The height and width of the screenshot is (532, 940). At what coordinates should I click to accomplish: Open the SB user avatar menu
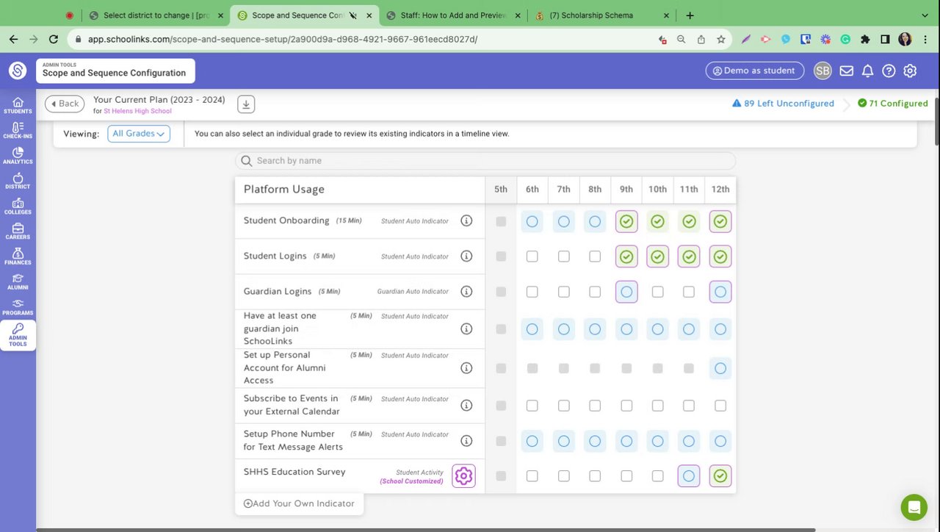pos(822,71)
